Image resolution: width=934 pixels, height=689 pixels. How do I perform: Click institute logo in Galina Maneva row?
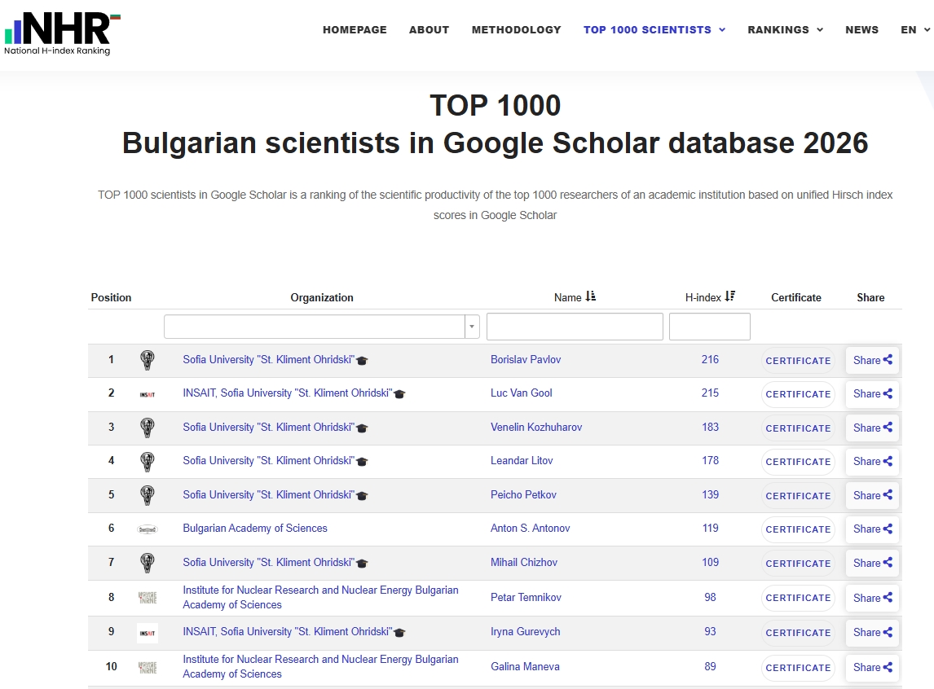[148, 668]
